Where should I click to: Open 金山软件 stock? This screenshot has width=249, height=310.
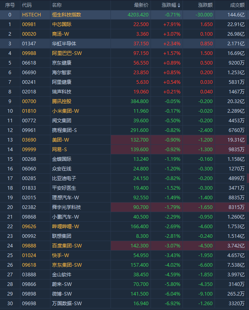[x=62, y=275]
